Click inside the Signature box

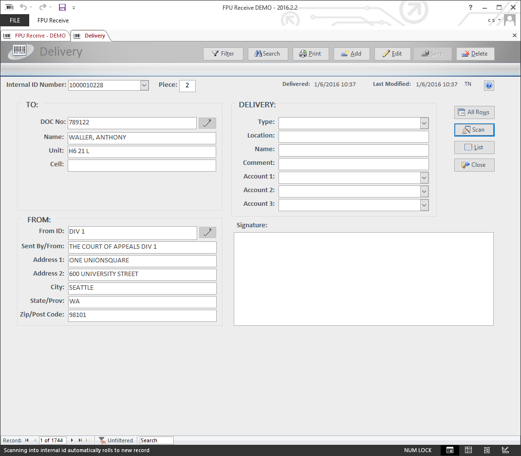[363, 278]
